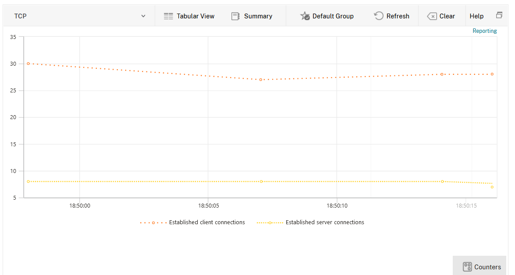
Task: Click the yellow server connections legend swatch
Action: (x=270, y=222)
